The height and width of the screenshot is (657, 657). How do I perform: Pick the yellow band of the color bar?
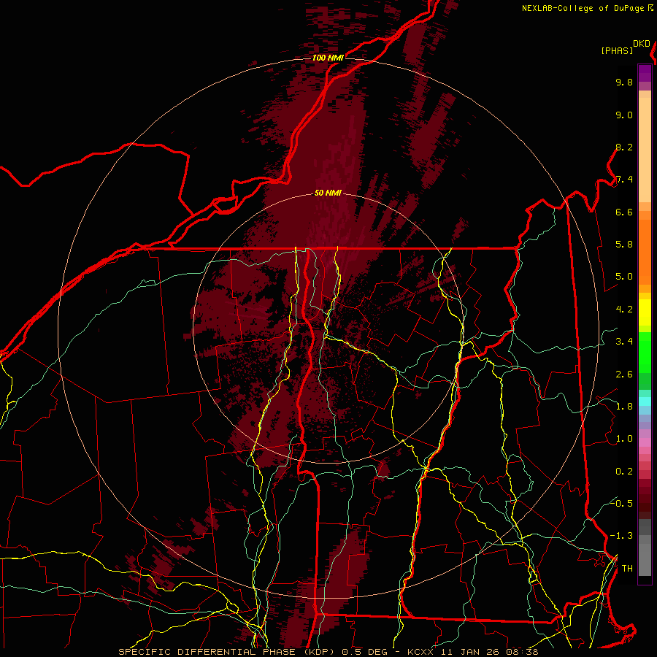click(645, 312)
